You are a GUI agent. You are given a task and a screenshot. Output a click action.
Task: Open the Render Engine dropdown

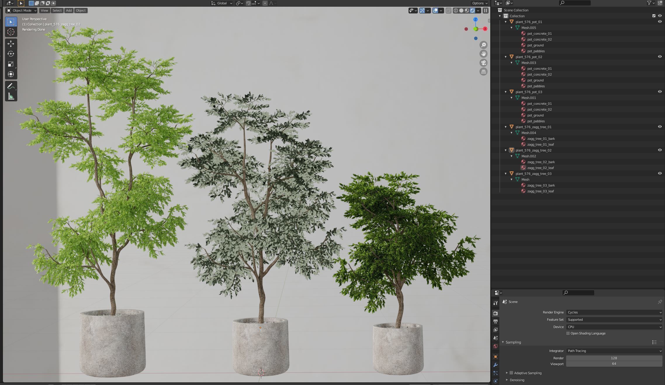[614, 312]
